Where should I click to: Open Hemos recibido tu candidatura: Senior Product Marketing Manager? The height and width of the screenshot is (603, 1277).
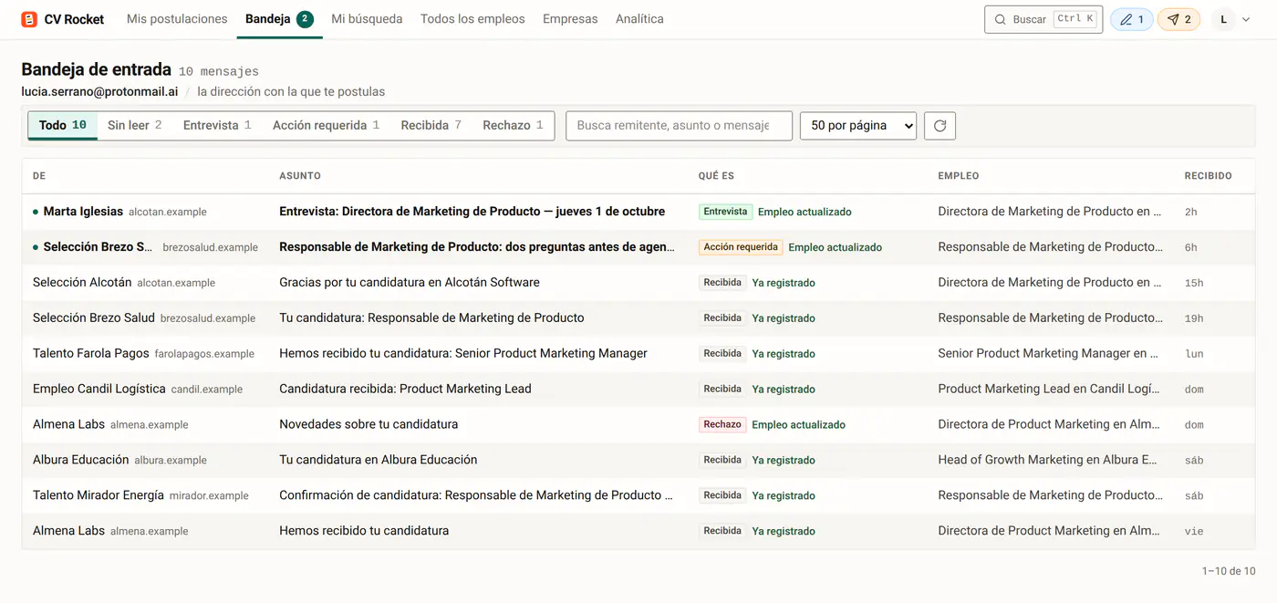tap(463, 354)
